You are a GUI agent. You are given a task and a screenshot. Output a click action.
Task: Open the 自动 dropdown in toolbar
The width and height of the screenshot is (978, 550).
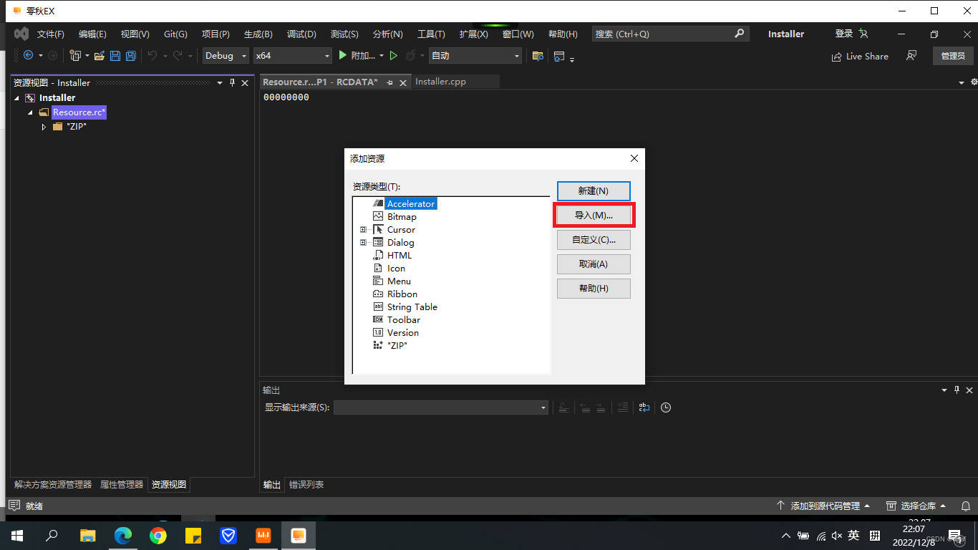pos(475,55)
